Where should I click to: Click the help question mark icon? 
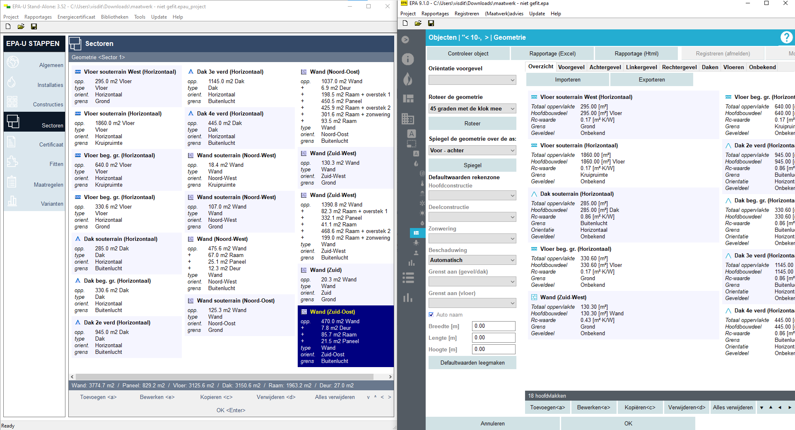click(786, 38)
